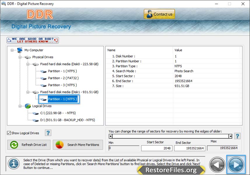Viewport: 250px width, 175px height.
Task: Open the 'We are good or bad' feedback banner
Action: click(x=33, y=40)
